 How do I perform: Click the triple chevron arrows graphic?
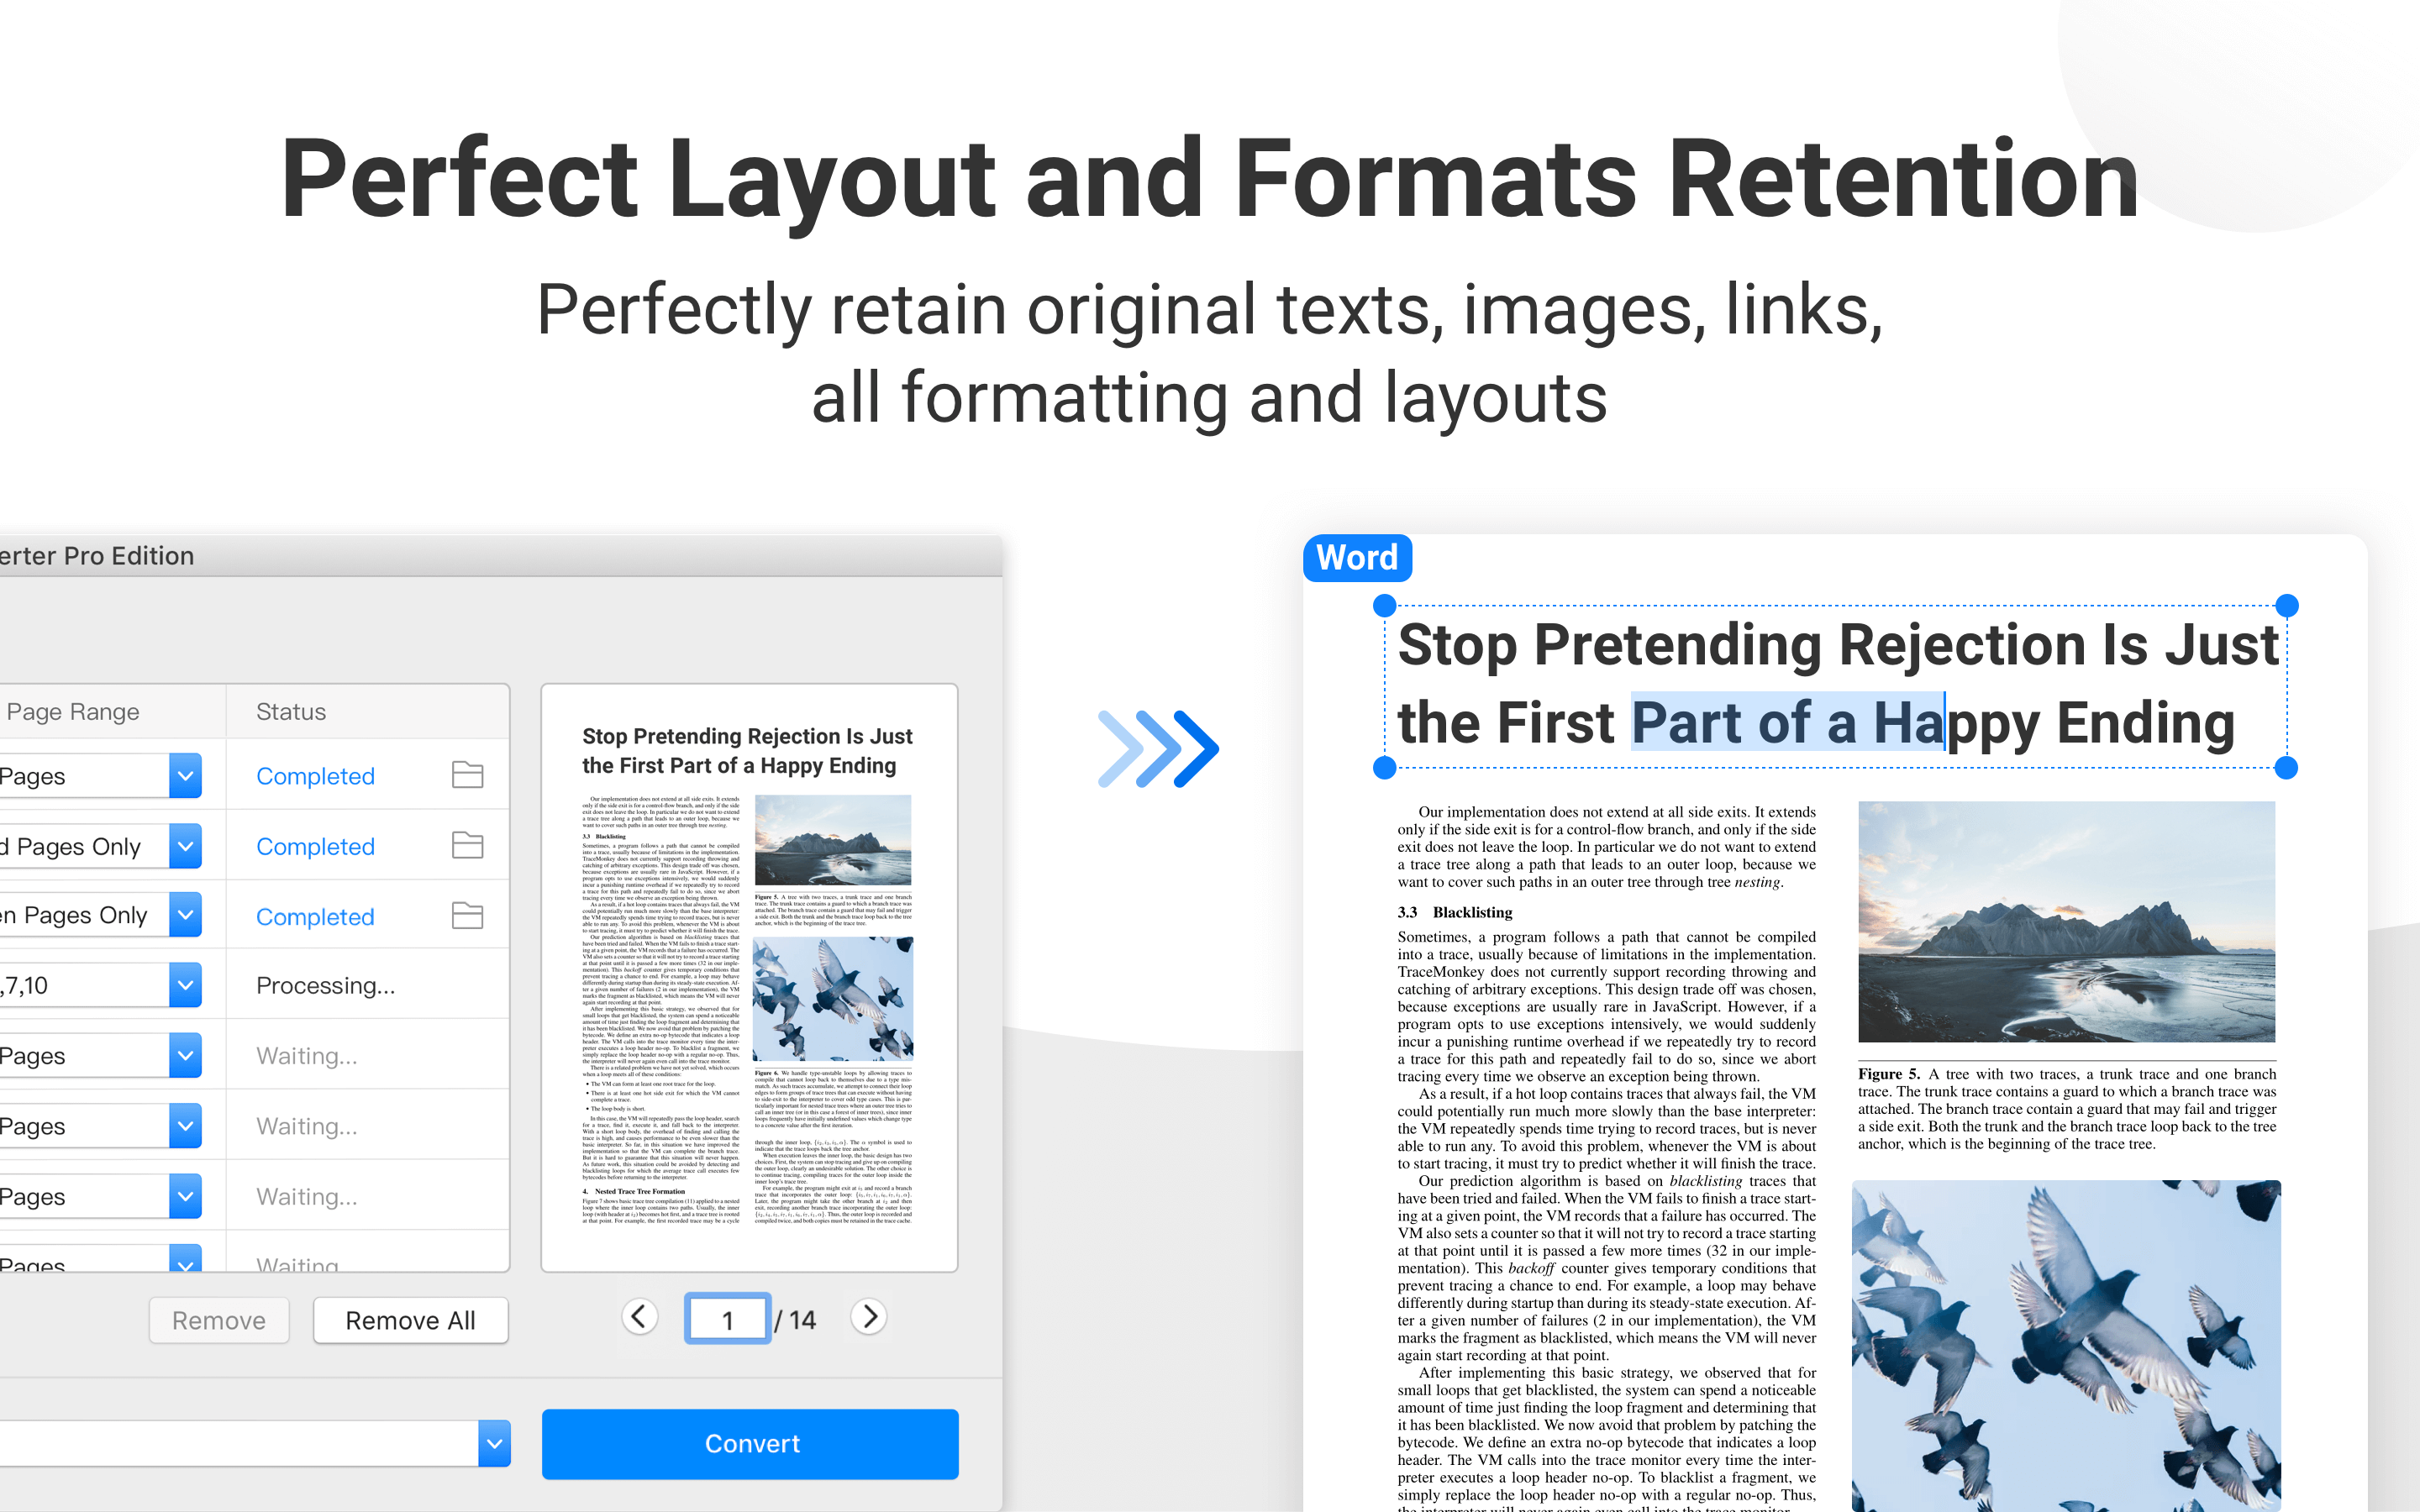(1158, 749)
